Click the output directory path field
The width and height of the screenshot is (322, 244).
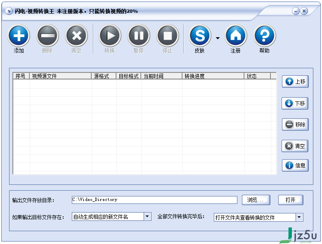[154, 200]
